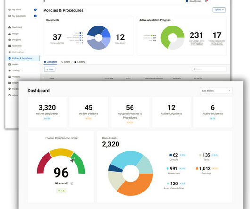Screen dimensions: 250x209
Task: Go to Dashboard via the bar-chart icon
Action: point(9,27)
